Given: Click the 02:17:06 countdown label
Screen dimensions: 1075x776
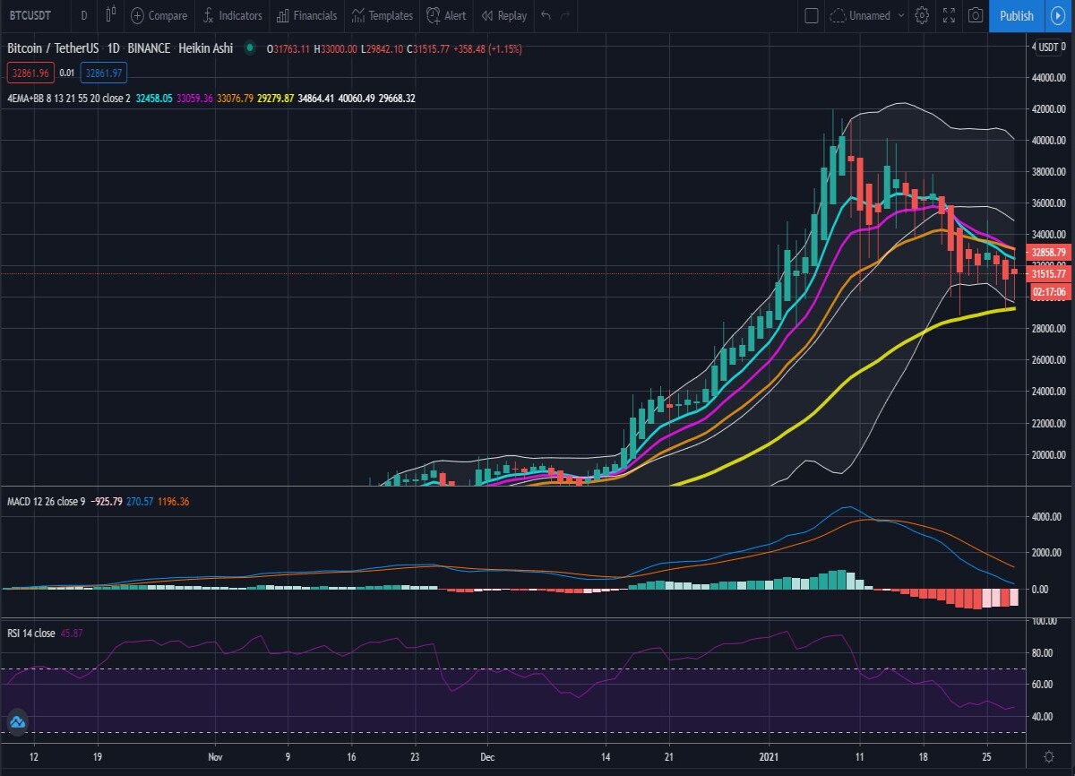Looking at the screenshot, I should coord(1047,291).
